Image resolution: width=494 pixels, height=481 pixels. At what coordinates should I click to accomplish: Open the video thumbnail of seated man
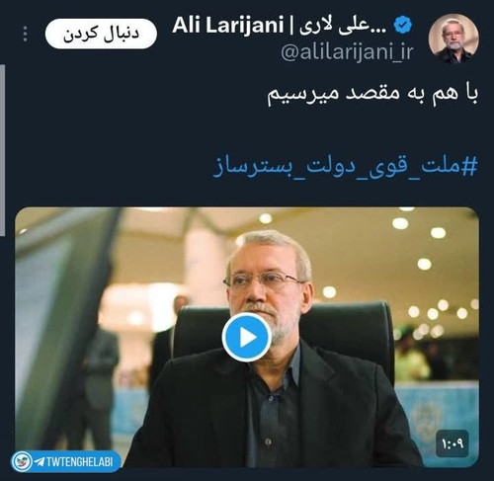[x=247, y=337]
